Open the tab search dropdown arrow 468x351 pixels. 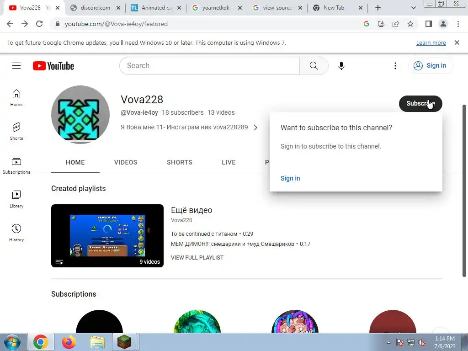coord(413,8)
